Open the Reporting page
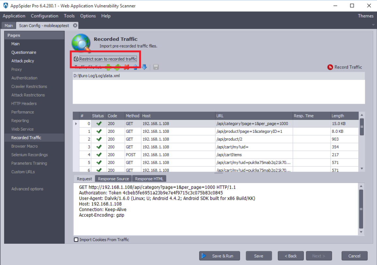Image resolution: width=377 pixels, height=265 pixels. pos(20,121)
